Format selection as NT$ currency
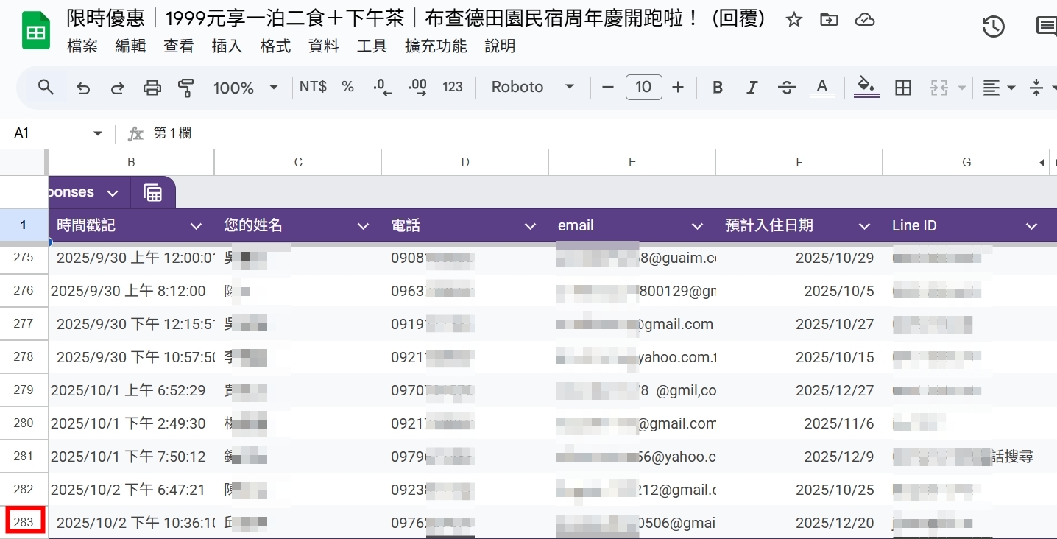Screen dimensions: 1057x539 [313, 87]
